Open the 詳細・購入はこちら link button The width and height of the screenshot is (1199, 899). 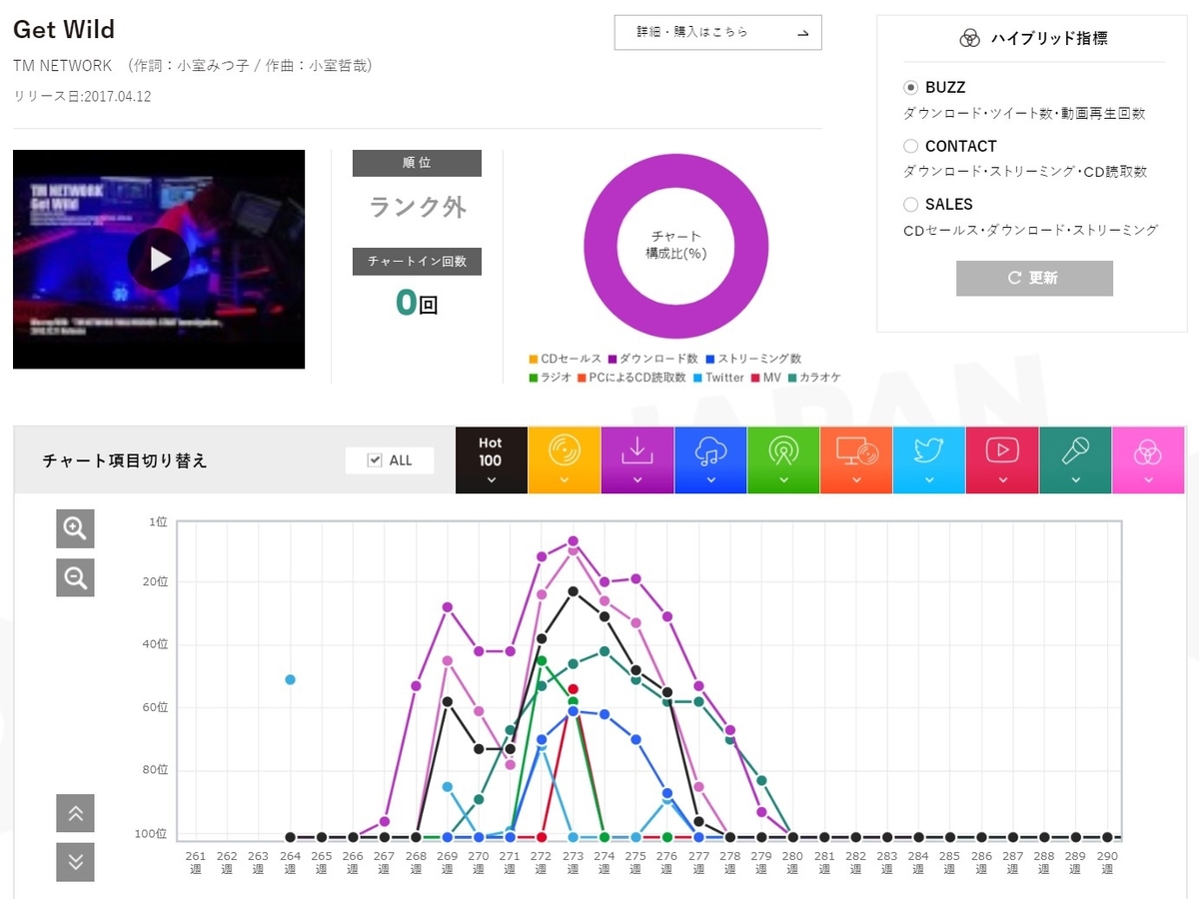tap(718, 32)
